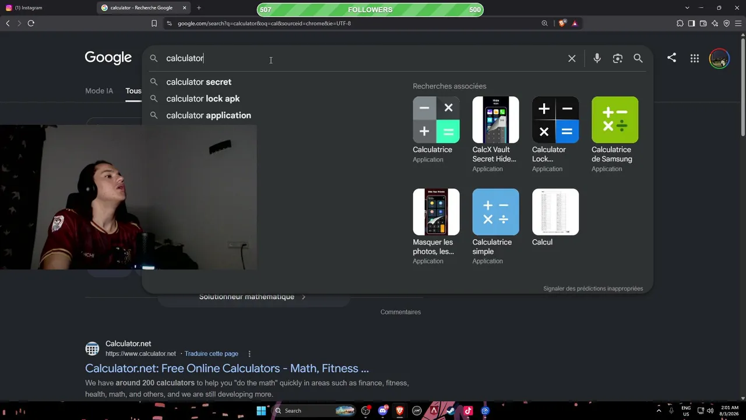
Task: Open the tab search dropdown arrow
Action: tap(687, 8)
